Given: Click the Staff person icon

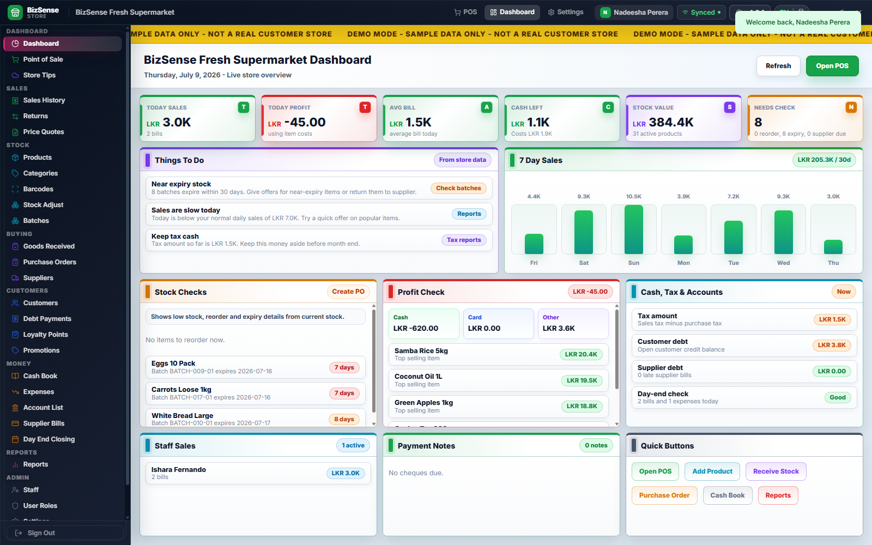Looking at the screenshot, I should click(15, 490).
